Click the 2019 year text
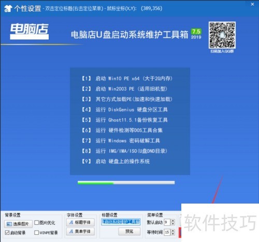The image size is (259, 242). pos(196,37)
